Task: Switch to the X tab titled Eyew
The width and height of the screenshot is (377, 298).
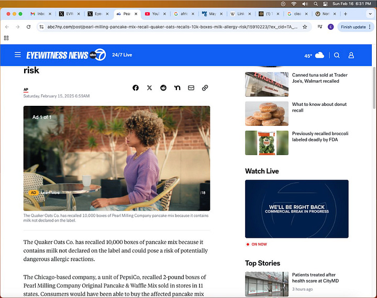Action: [x=97, y=14]
